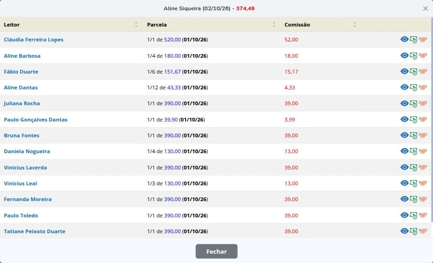Select commission value 4,33

pyautogui.click(x=289, y=88)
